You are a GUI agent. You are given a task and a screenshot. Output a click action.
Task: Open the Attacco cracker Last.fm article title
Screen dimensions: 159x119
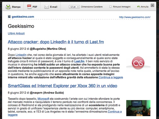pyautogui.click(x=56, y=42)
